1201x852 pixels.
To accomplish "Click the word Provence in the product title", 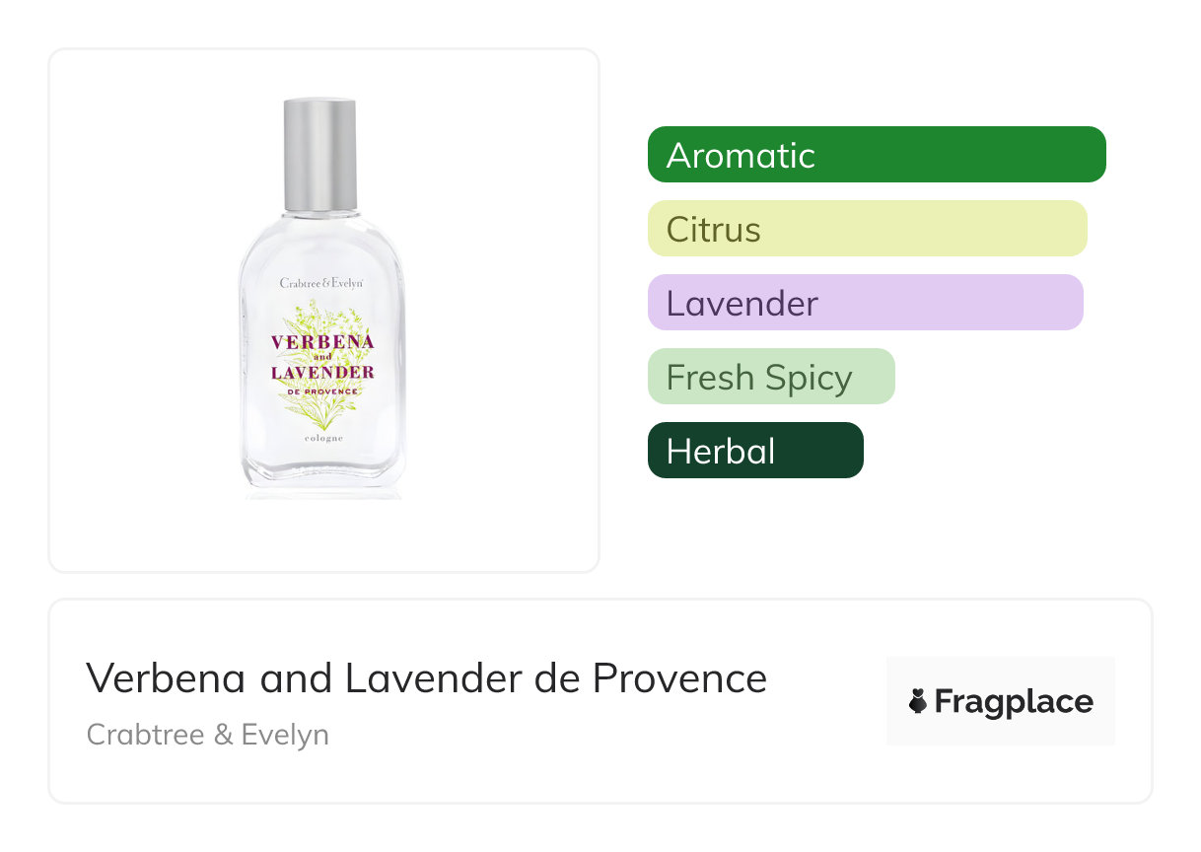I will 679,678.
